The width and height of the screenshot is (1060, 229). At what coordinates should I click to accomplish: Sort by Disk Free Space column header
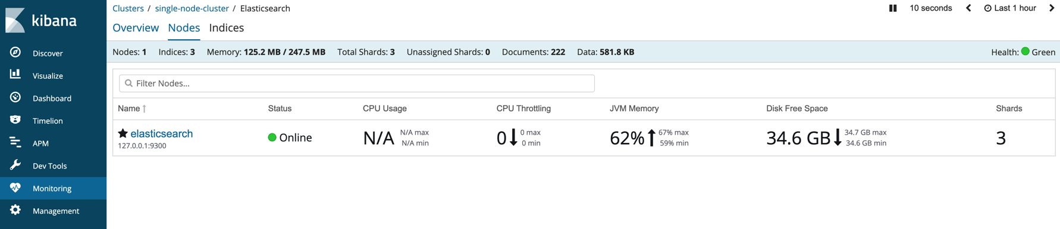pos(797,109)
